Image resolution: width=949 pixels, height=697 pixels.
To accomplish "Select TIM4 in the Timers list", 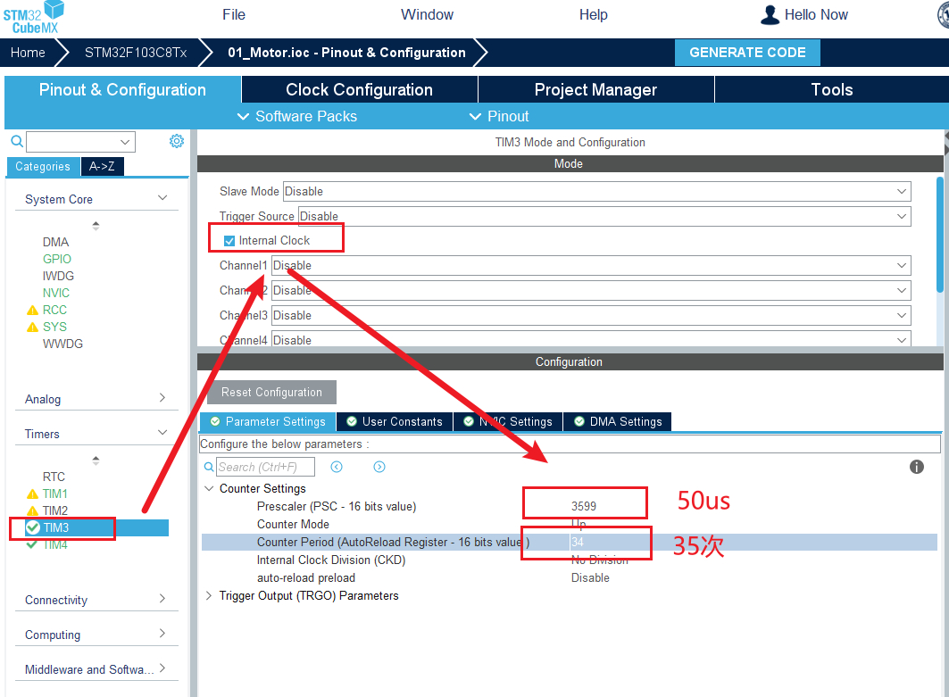I will [x=54, y=544].
